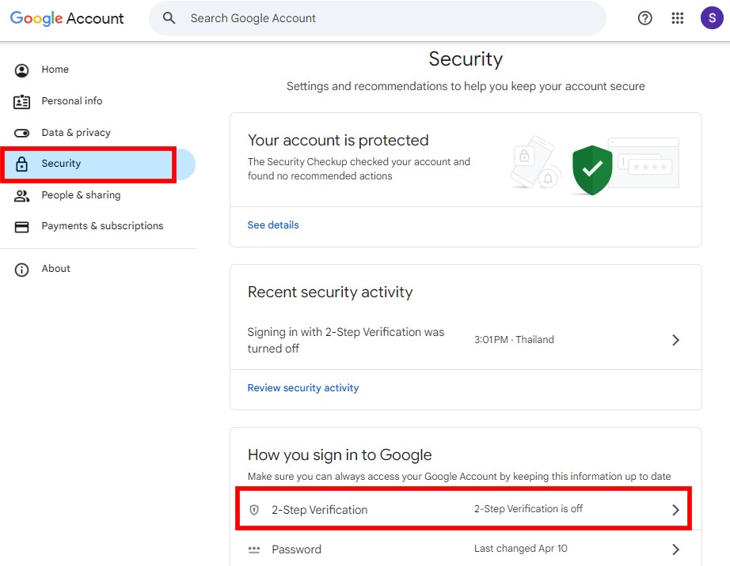Screen dimensions: 730x566
Task: Go to Personal info section
Action: coord(72,101)
